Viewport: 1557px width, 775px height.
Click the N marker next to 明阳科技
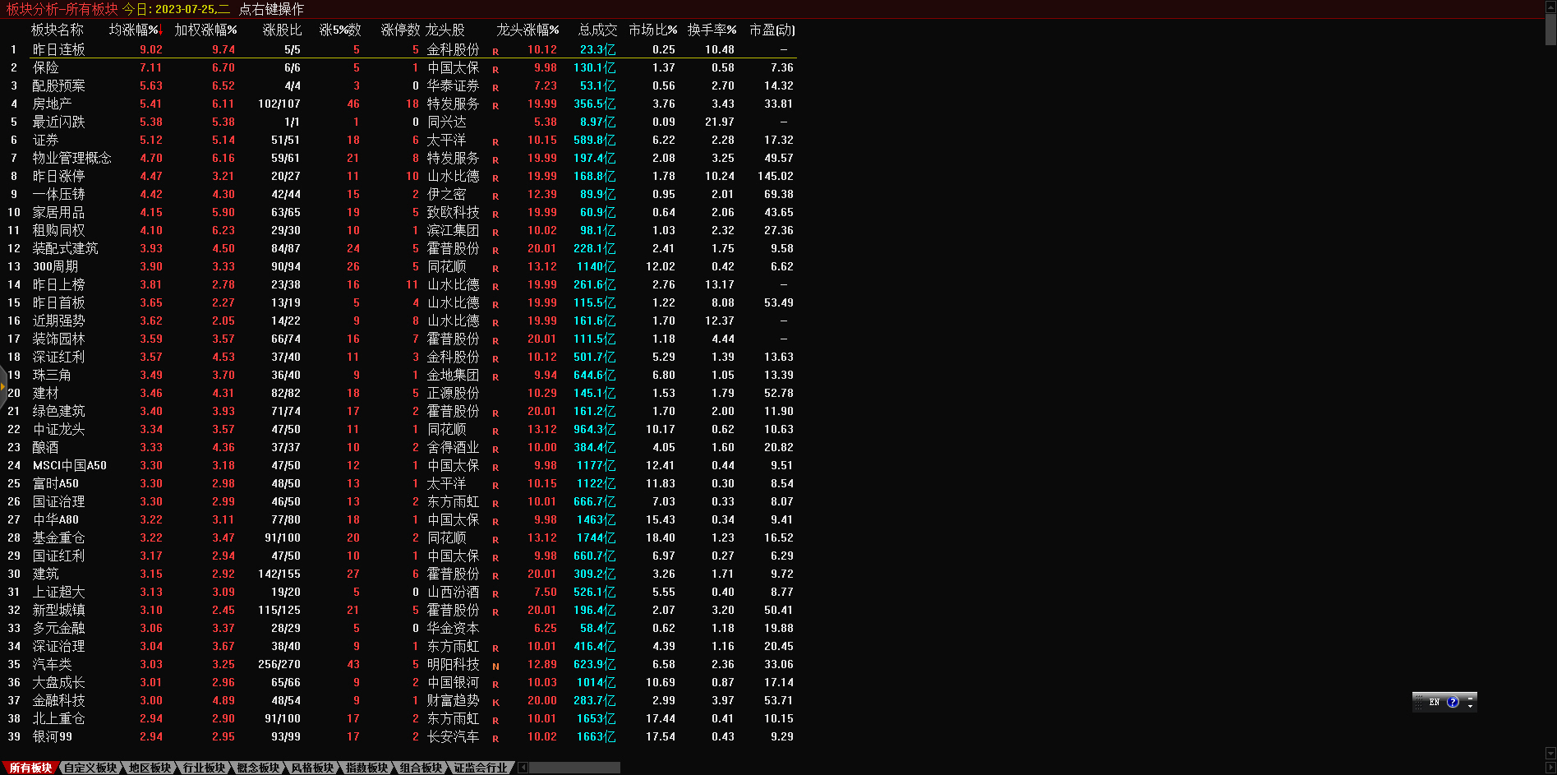[495, 666]
